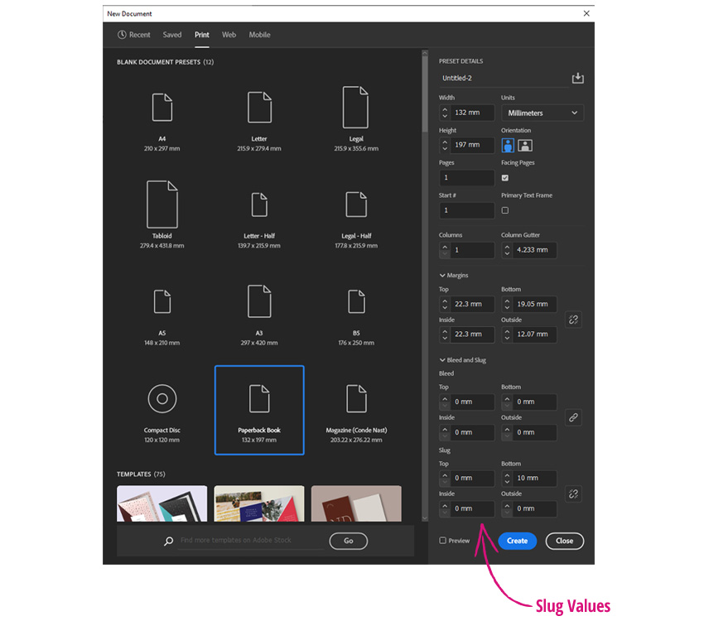This screenshot has width=704, height=621.
Task: Open the Mobile tab
Action: 259,35
